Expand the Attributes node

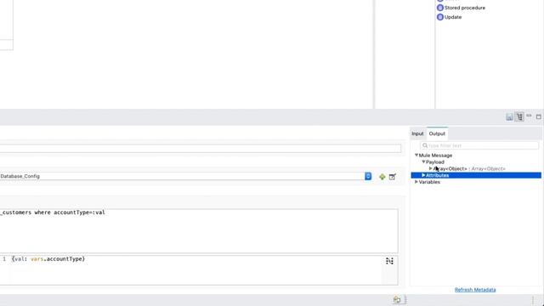[423, 175]
